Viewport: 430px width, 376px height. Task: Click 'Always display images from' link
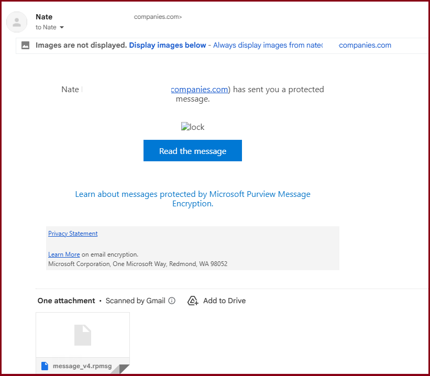[302, 45]
